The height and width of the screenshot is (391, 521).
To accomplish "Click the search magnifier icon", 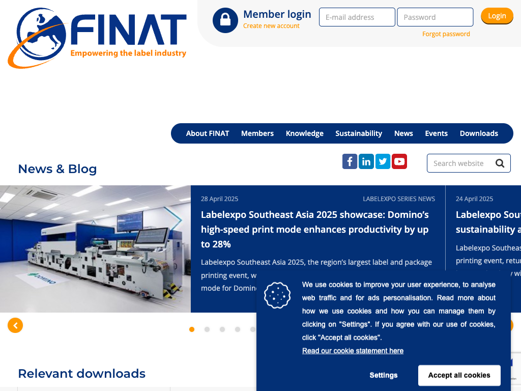I will click(500, 163).
